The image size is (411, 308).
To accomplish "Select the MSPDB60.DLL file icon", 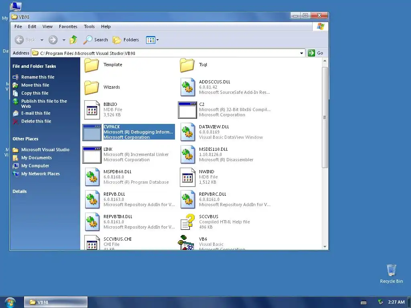I will coord(92,178).
